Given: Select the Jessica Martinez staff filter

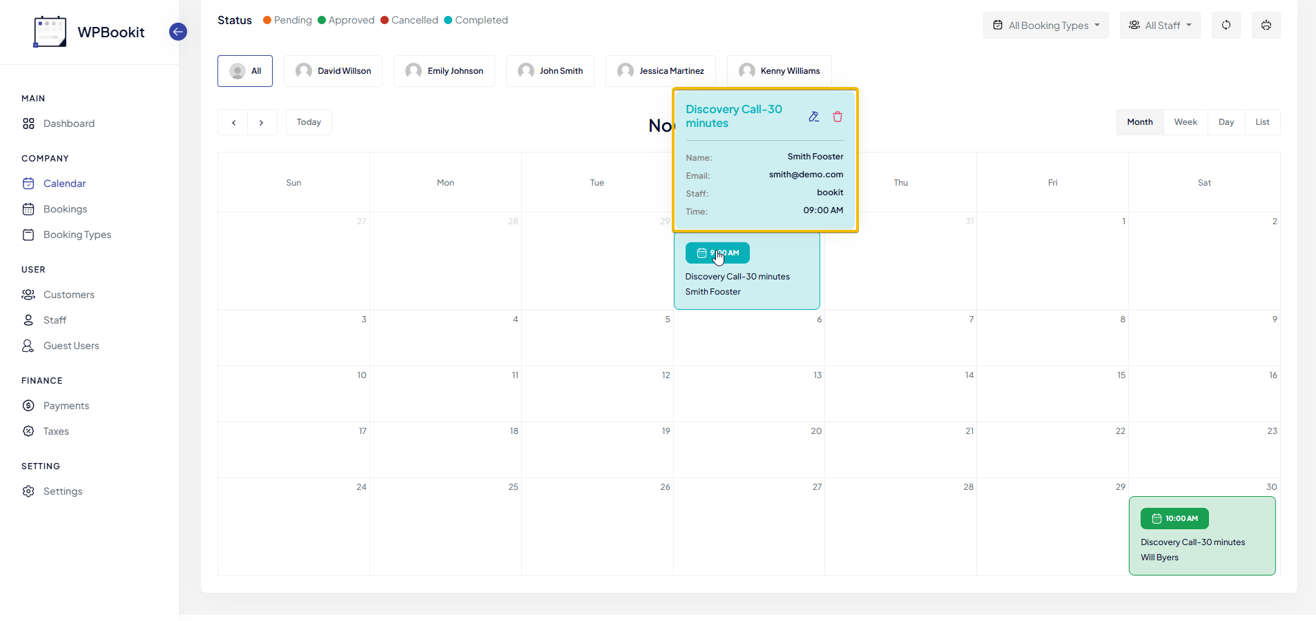Looking at the screenshot, I should pyautogui.click(x=660, y=71).
